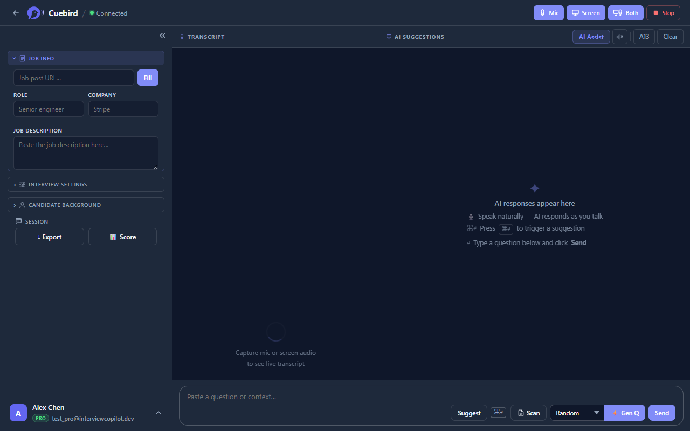Export the session
This screenshot has width=690, height=431.
coord(50,237)
